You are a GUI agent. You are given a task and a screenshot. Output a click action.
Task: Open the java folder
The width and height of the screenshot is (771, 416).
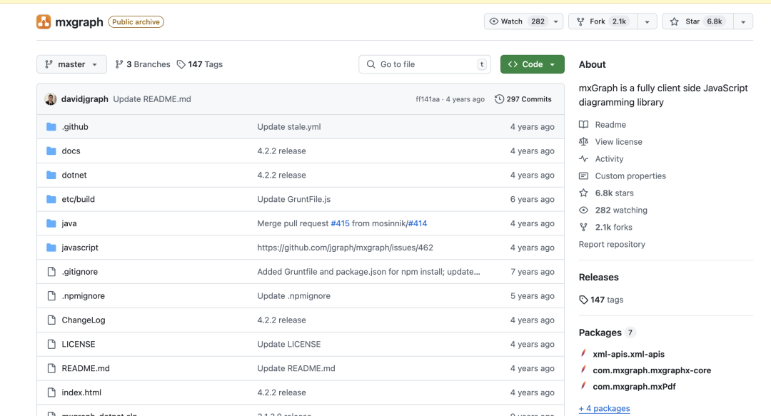(x=69, y=223)
